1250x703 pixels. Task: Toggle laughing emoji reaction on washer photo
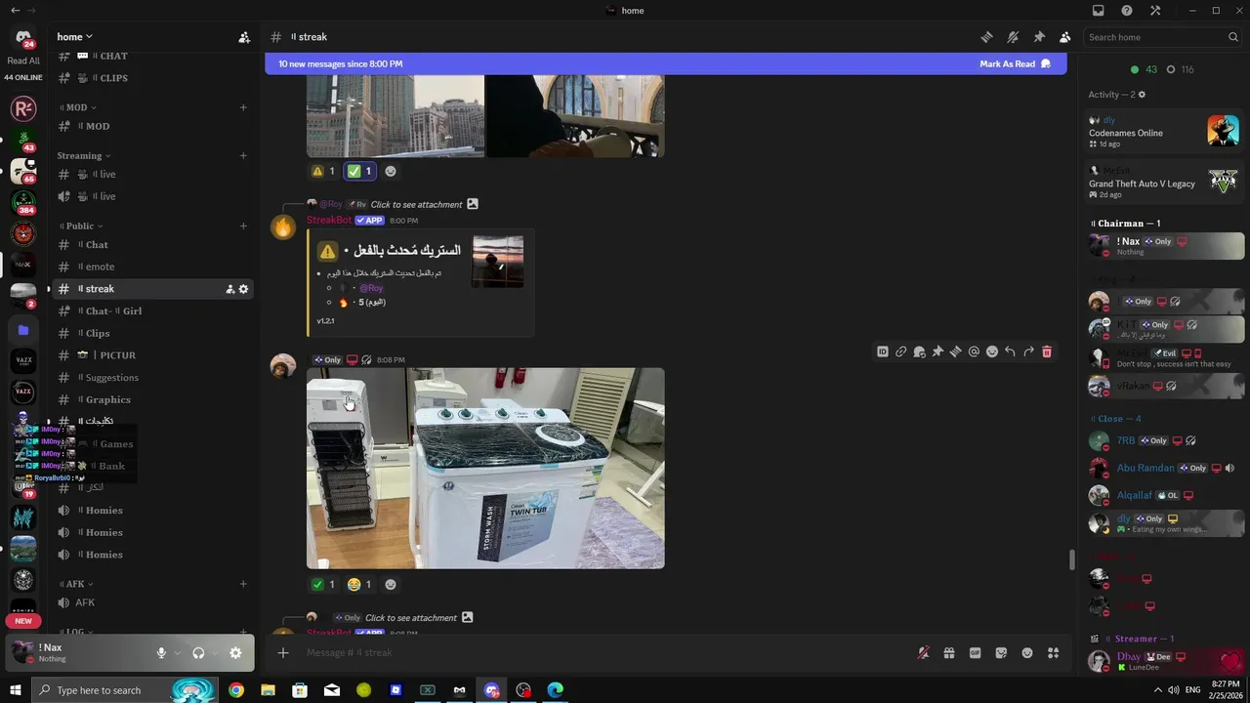[x=359, y=584]
